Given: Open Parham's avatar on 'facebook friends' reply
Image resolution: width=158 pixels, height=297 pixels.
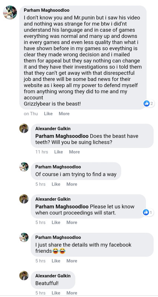Looking at the screenshot, I should coord(24,237).
